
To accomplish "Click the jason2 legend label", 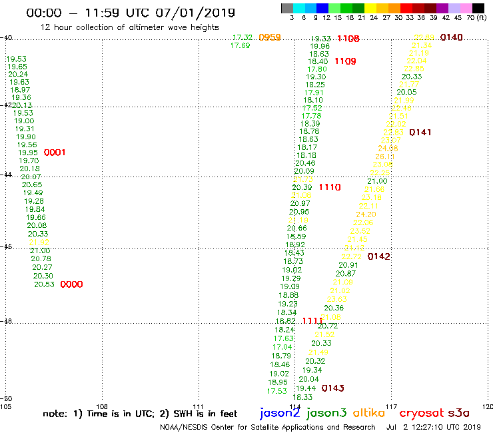I will click(280, 414).
